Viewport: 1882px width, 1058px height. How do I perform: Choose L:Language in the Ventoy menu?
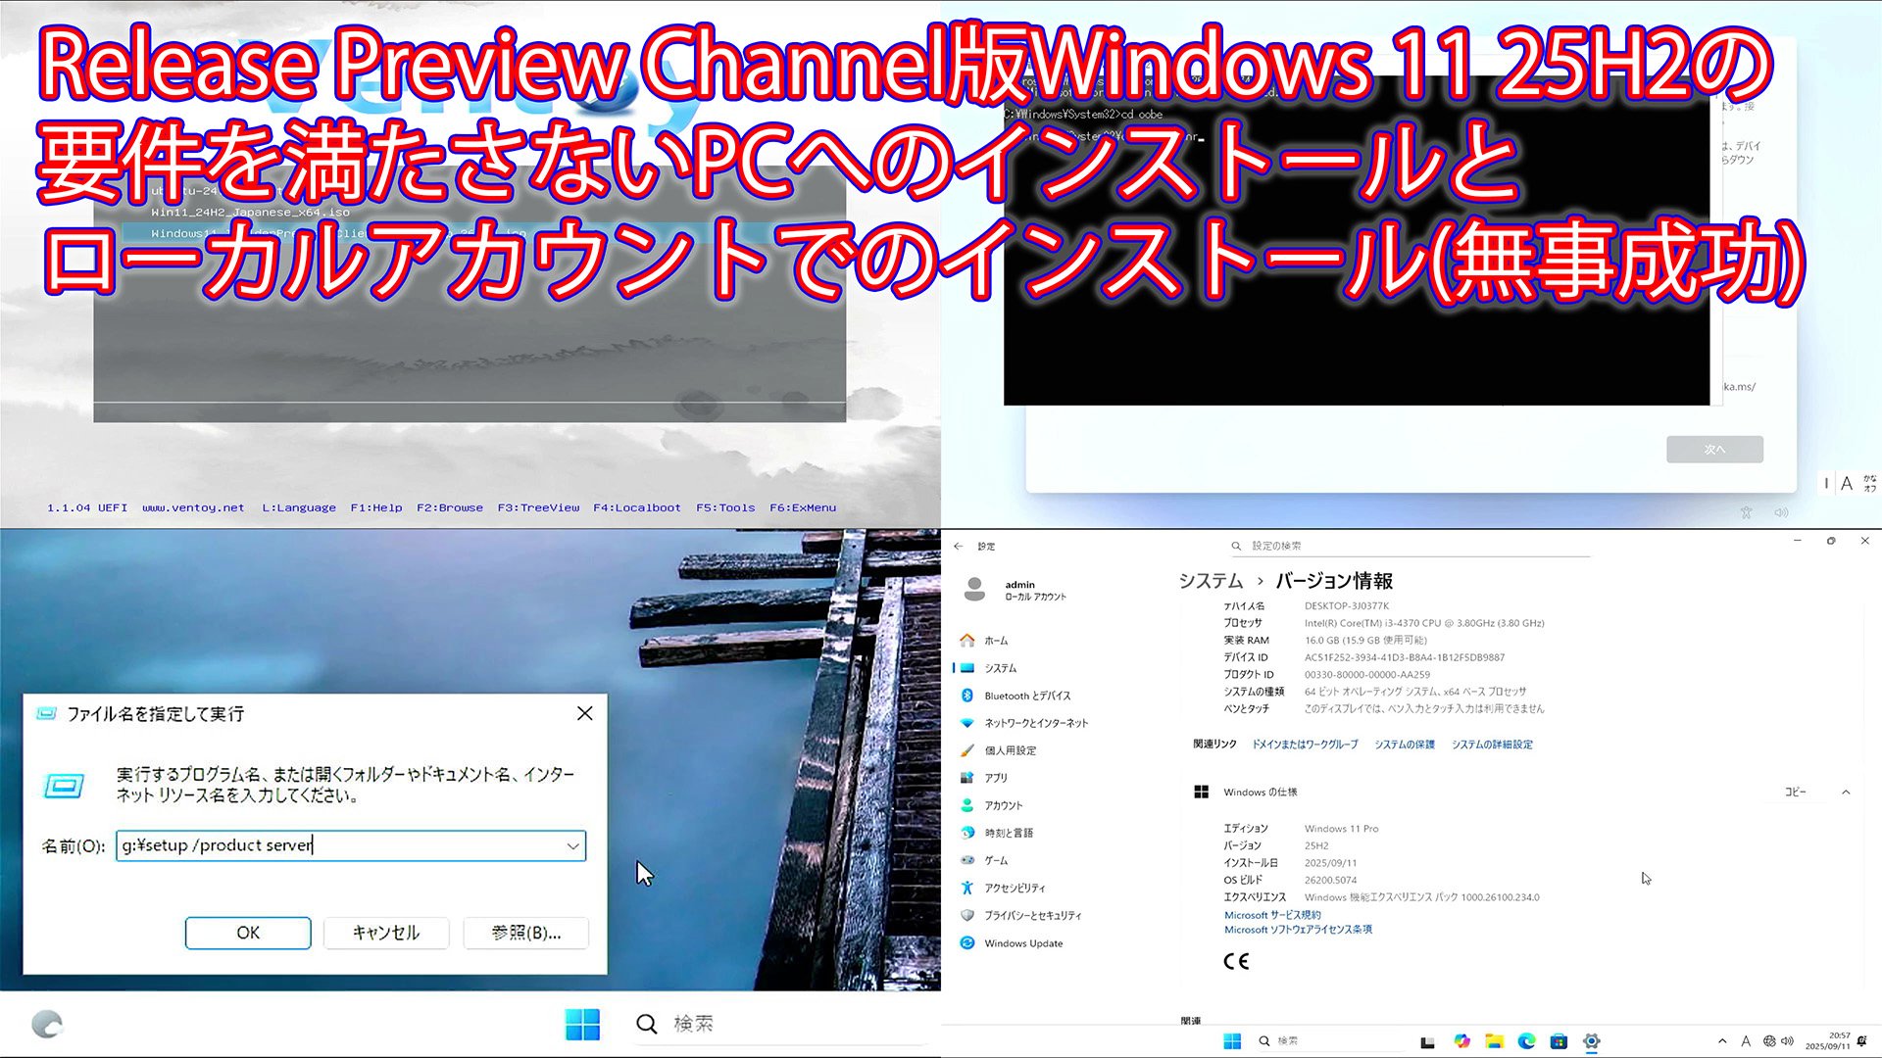tap(299, 508)
